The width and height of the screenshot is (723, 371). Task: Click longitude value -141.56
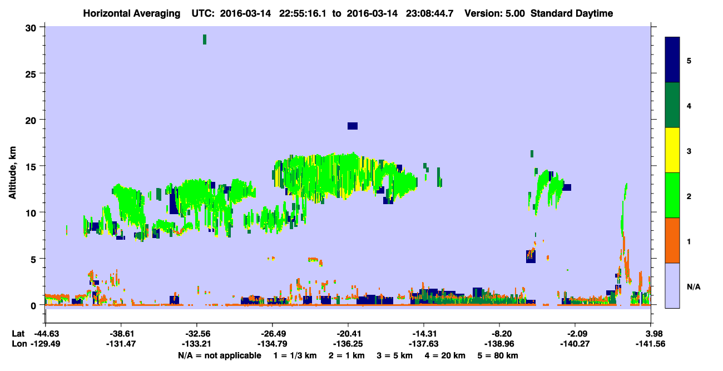[x=652, y=344]
